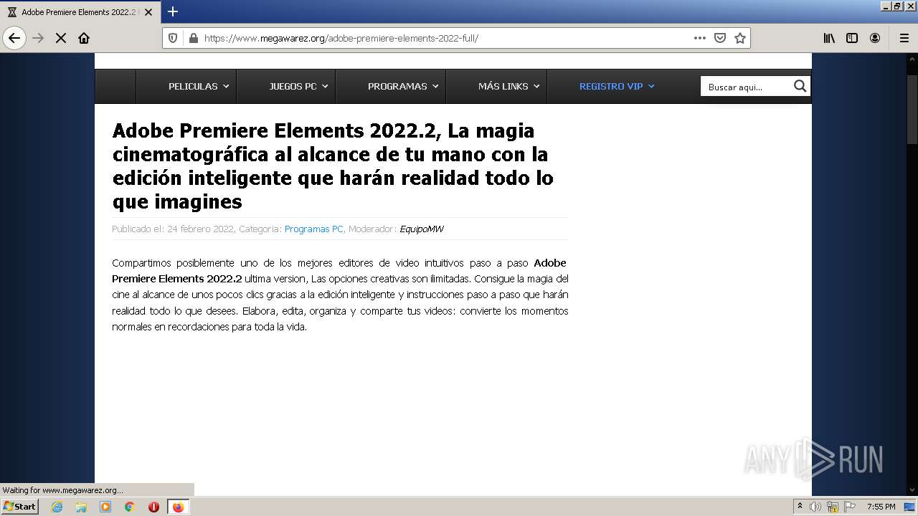Open the volume speaker icon
Viewport: 918px width, 516px height.
815,507
